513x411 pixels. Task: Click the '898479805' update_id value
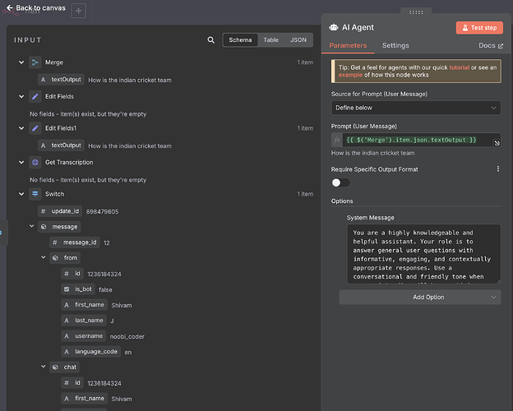(103, 212)
